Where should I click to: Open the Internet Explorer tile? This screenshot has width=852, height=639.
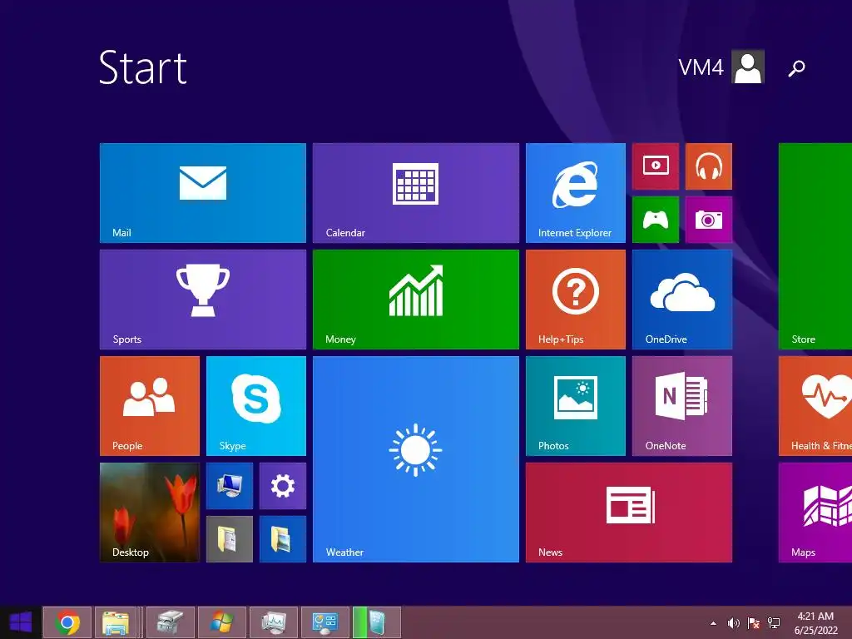576,193
